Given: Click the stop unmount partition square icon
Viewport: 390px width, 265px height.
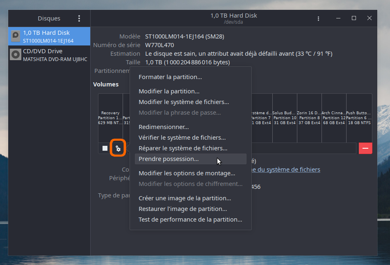Looking at the screenshot, I should click(x=105, y=148).
